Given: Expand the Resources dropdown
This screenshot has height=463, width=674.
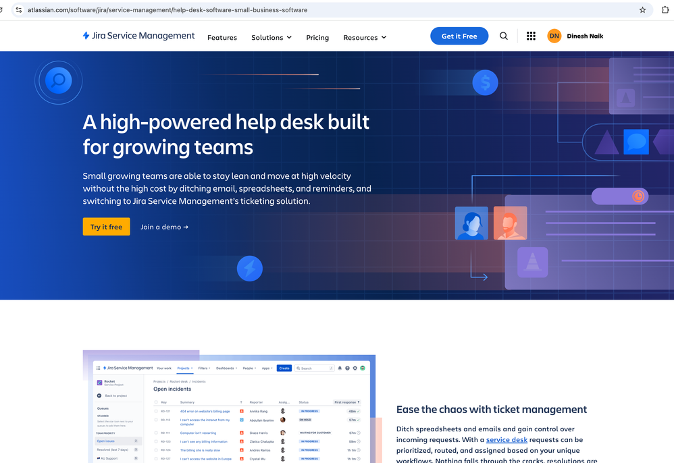Looking at the screenshot, I should pyautogui.click(x=365, y=37).
